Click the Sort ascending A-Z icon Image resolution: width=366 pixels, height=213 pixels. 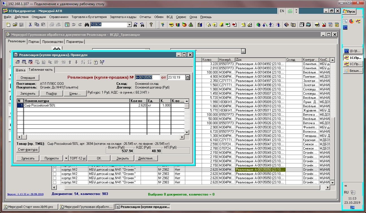[x=83, y=62]
